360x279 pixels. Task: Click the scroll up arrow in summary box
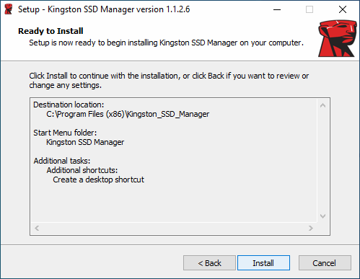click(x=323, y=105)
